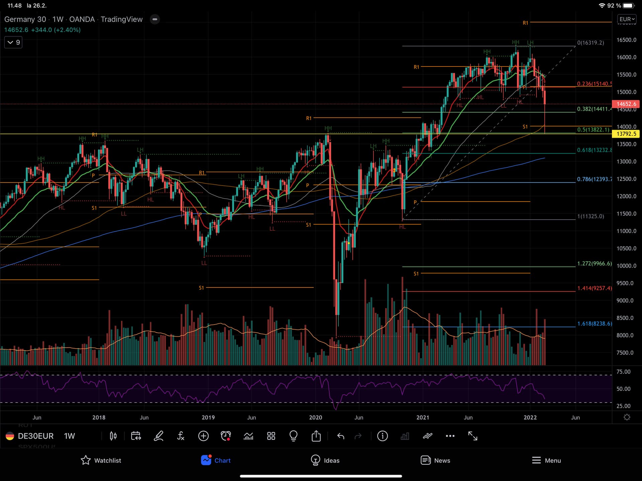Switch to the Chart tab

click(216, 460)
